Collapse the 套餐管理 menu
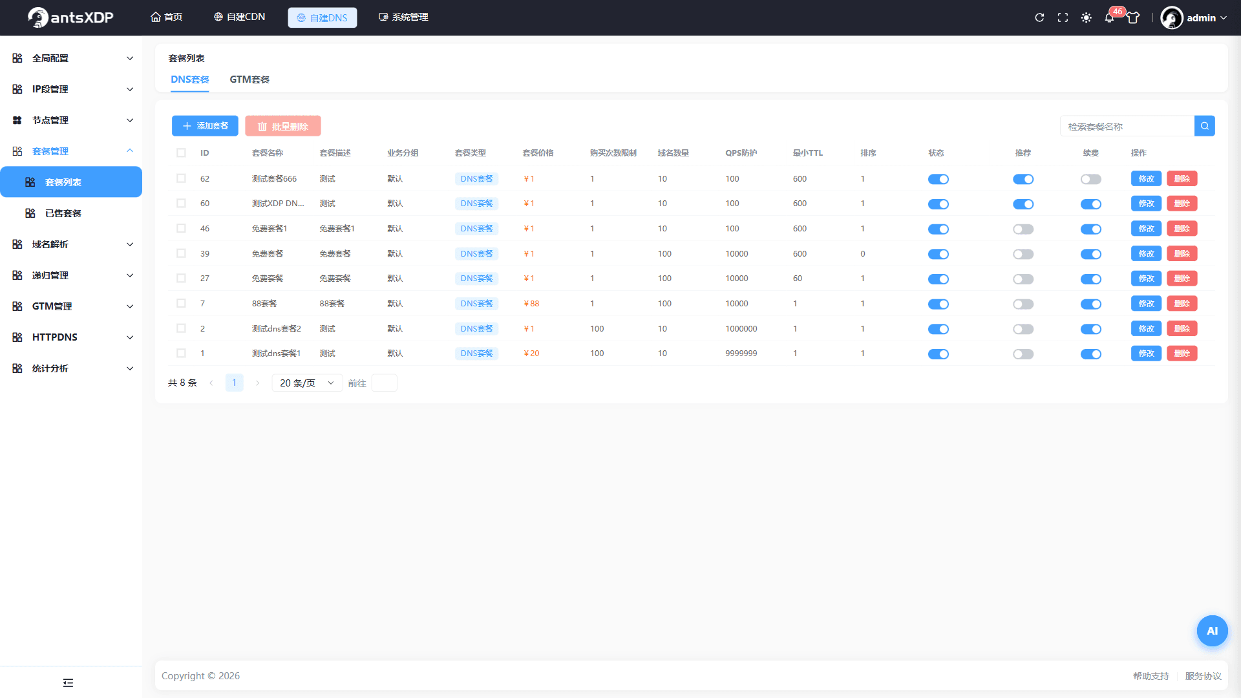 (71, 151)
